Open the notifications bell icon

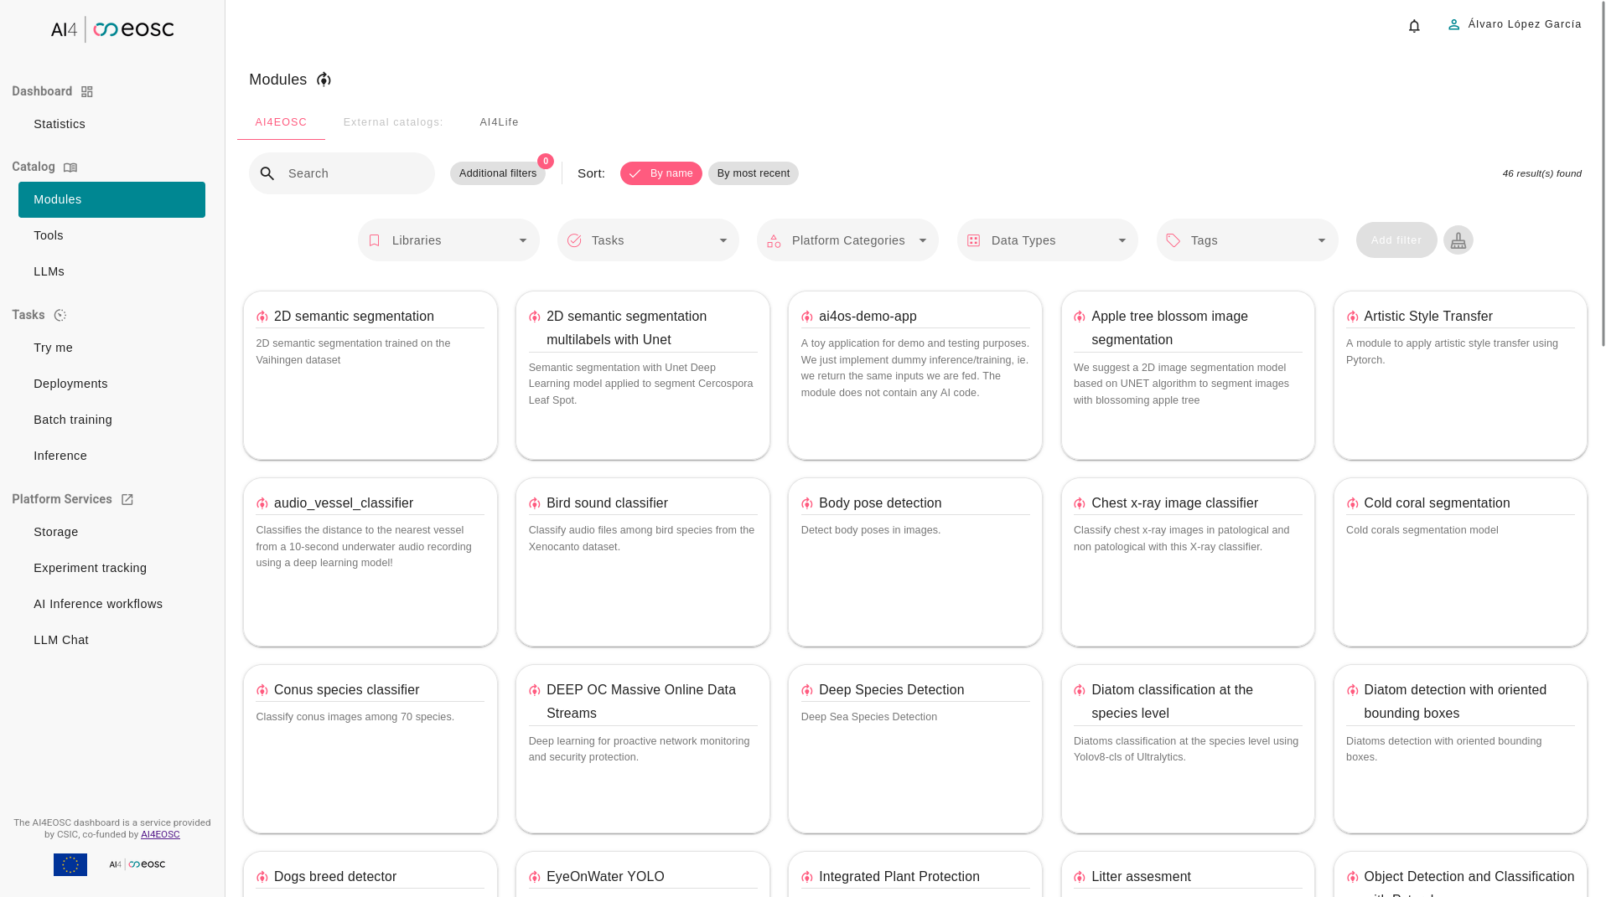click(x=1414, y=26)
